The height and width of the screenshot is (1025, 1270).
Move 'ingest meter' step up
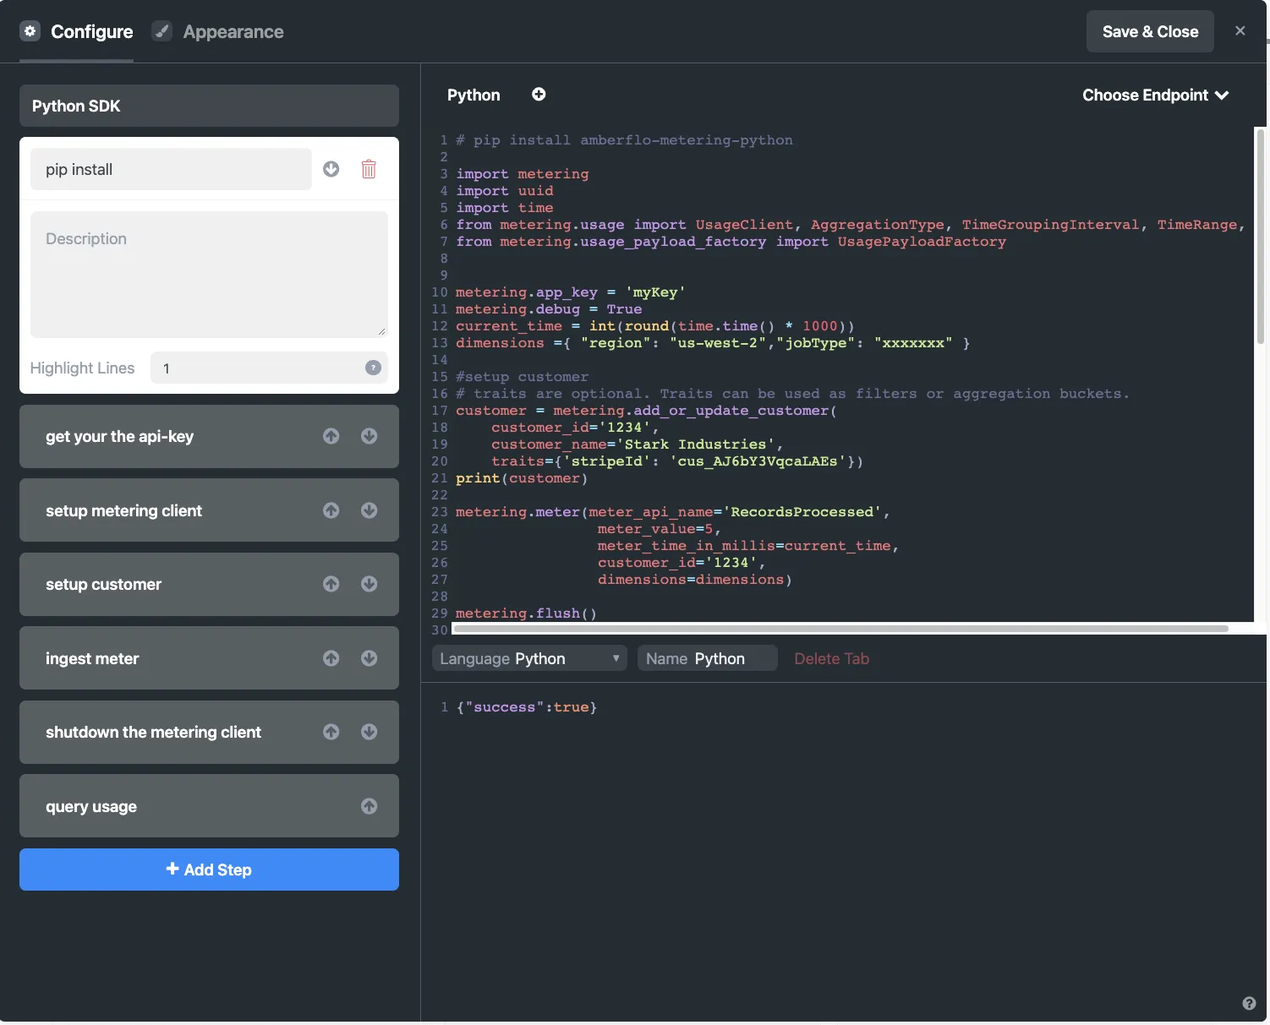coord(331,658)
